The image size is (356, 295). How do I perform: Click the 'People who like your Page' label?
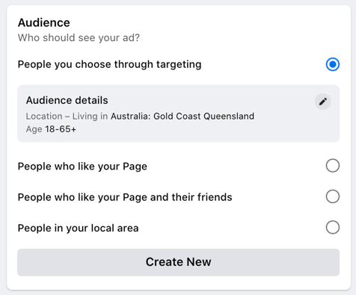tap(82, 167)
